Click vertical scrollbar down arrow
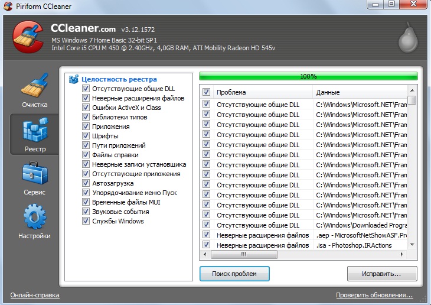This screenshot has height=305, width=431. click(x=412, y=245)
